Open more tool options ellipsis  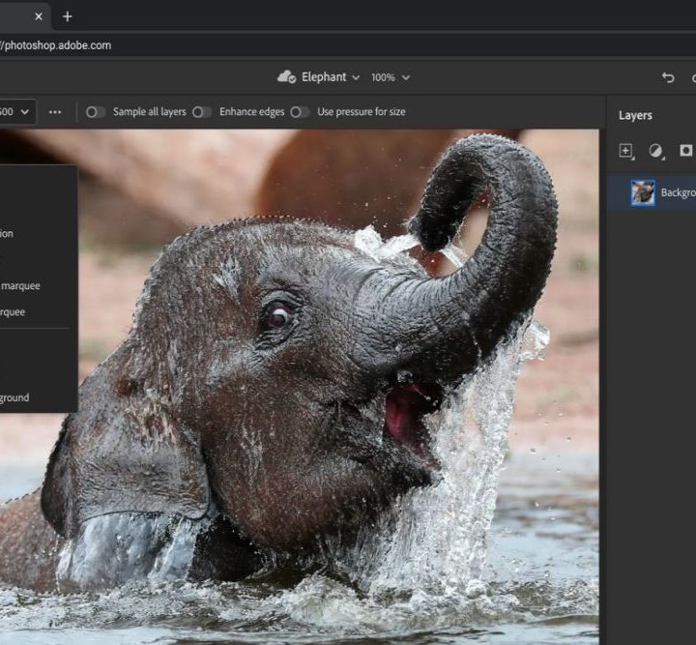coord(55,112)
